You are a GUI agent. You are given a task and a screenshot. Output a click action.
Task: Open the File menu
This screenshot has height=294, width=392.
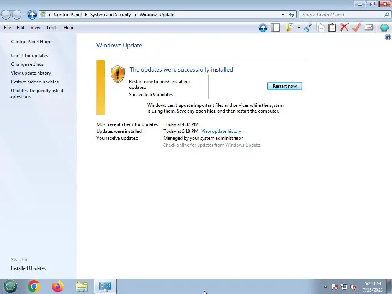[x=7, y=28]
